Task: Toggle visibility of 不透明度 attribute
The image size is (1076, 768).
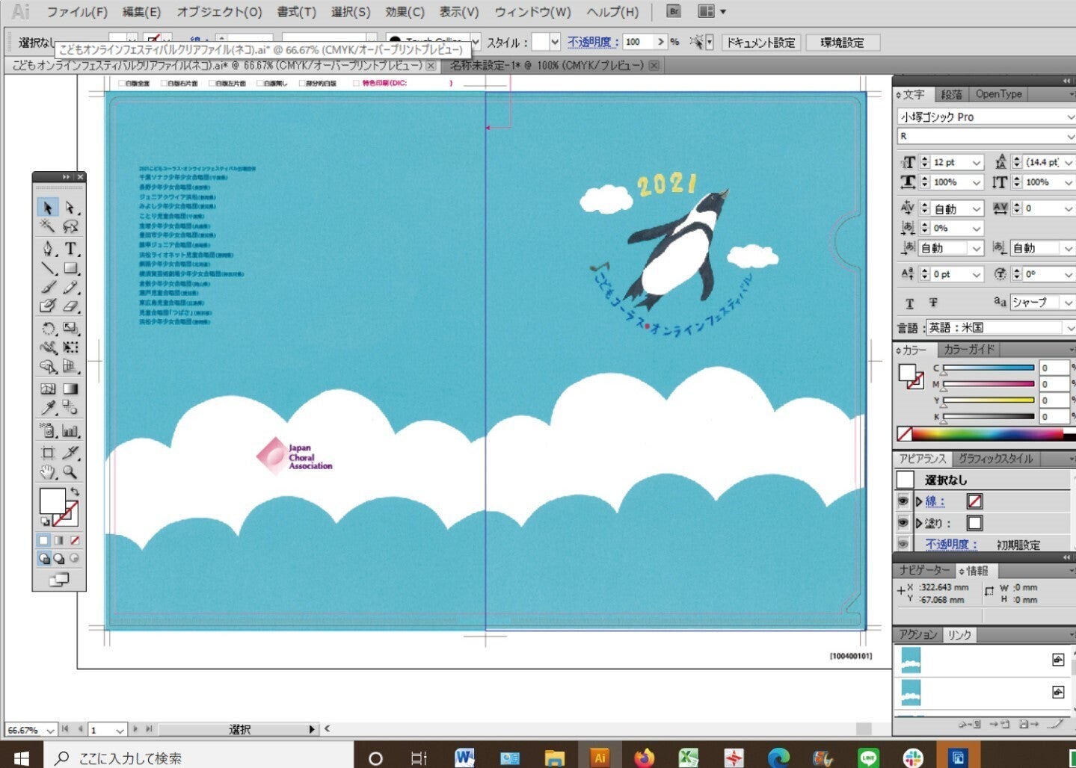Action: (903, 544)
